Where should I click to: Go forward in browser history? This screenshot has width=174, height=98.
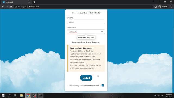[x=7, y=7]
